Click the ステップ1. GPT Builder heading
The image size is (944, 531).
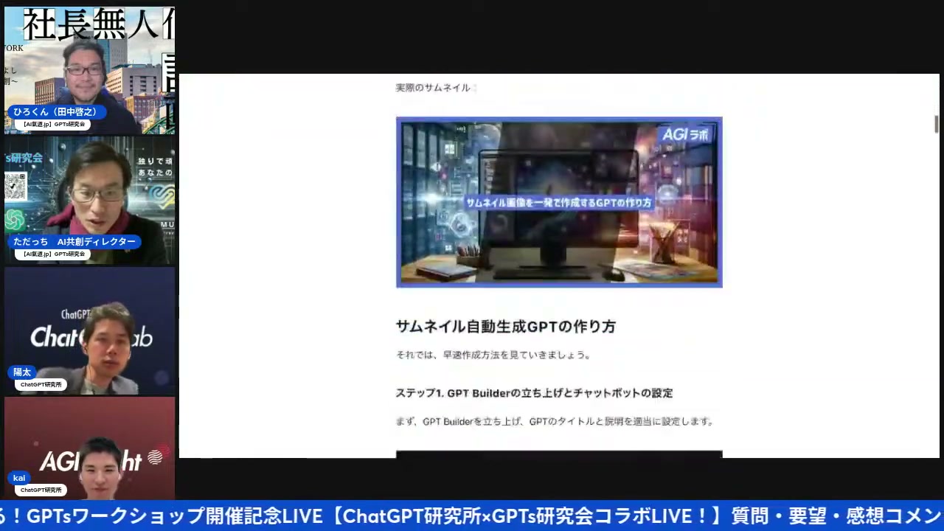pyautogui.click(x=535, y=393)
